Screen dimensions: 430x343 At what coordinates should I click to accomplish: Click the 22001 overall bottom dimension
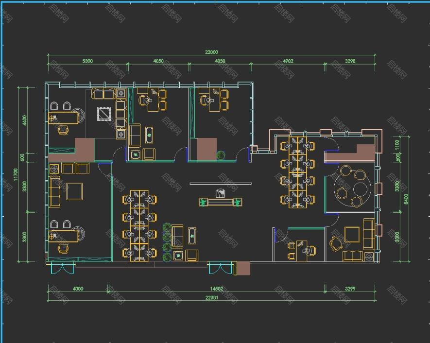pyautogui.click(x=212, y=297)
